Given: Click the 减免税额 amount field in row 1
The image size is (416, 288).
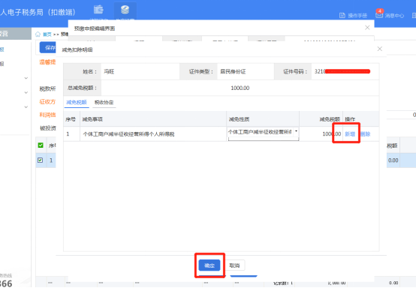Looking at the screenshot, I should [321, 134].
